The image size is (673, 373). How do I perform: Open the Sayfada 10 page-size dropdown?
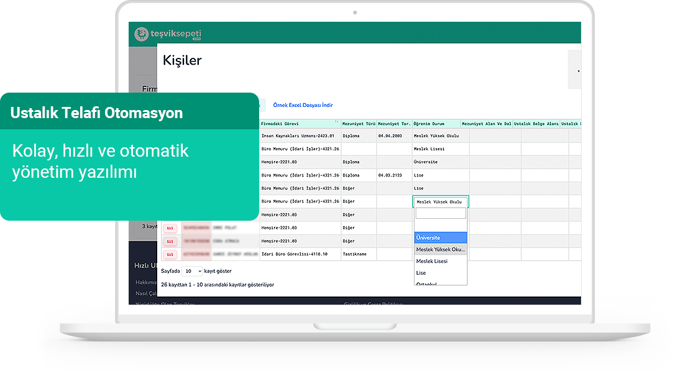[192, 271]
